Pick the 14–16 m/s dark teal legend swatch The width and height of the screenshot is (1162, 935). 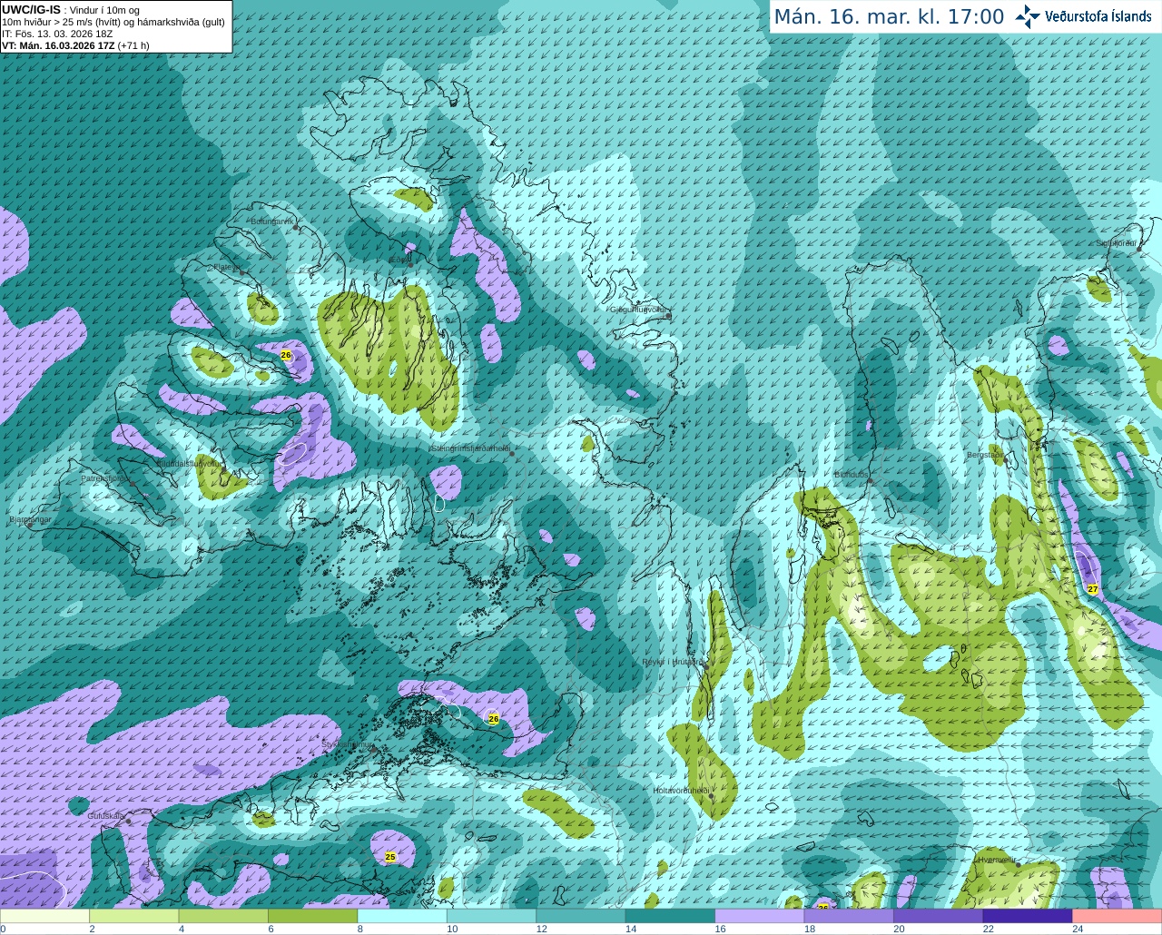(670, 916)
